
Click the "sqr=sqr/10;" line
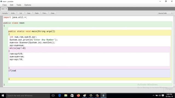click(x=16, y=59)
